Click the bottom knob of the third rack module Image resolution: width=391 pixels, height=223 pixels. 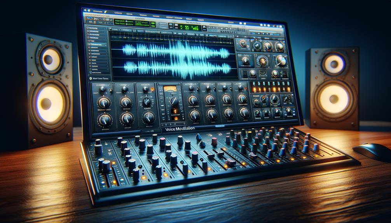pos(149,118)
